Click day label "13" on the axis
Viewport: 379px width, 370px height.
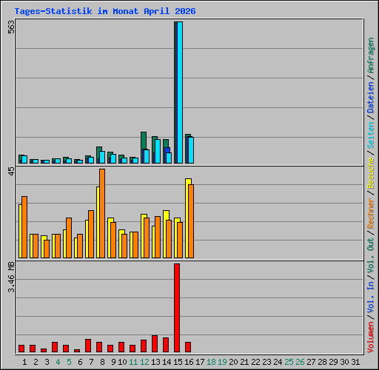155,362
